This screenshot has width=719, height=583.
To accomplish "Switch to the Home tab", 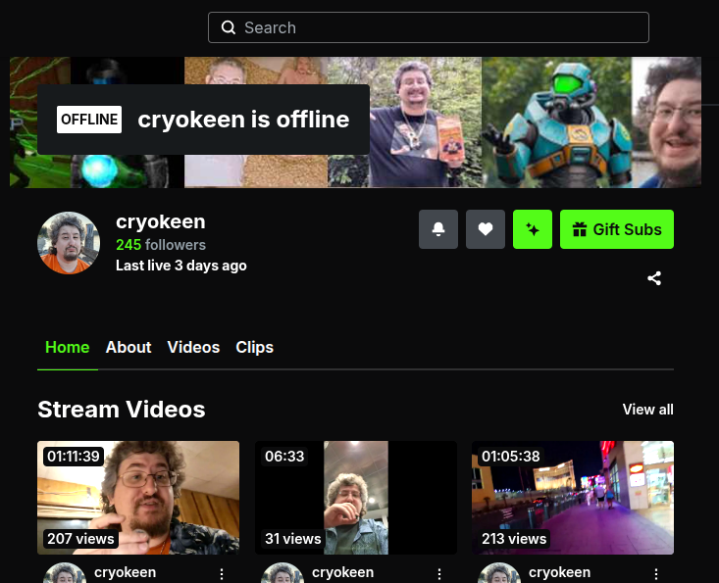I will coord(68,347).
